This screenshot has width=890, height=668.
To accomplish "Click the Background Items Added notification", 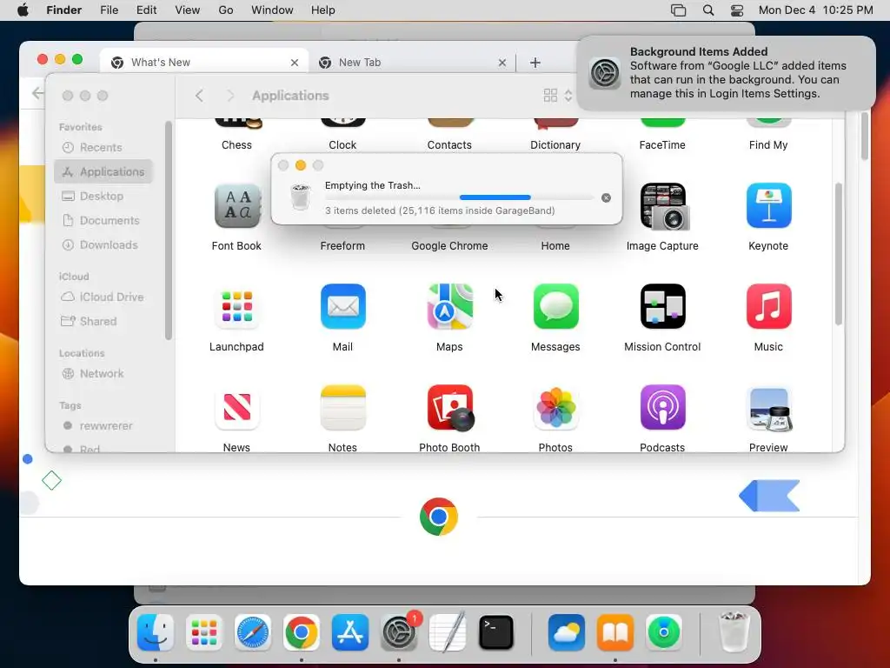I will [726, 73].
